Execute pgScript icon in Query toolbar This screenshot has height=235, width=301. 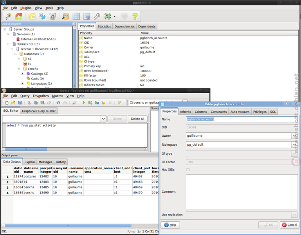pos(90,103)
